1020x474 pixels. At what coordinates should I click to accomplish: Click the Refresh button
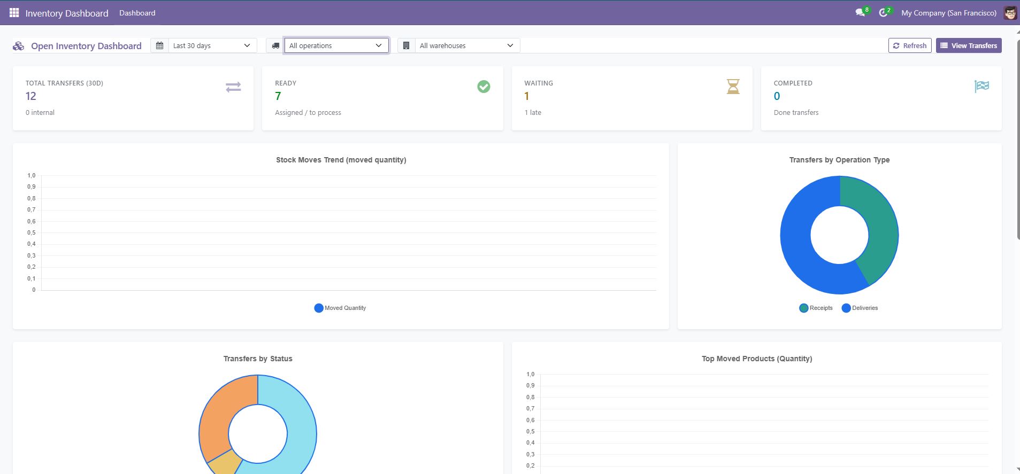click(x=910, y=45)
